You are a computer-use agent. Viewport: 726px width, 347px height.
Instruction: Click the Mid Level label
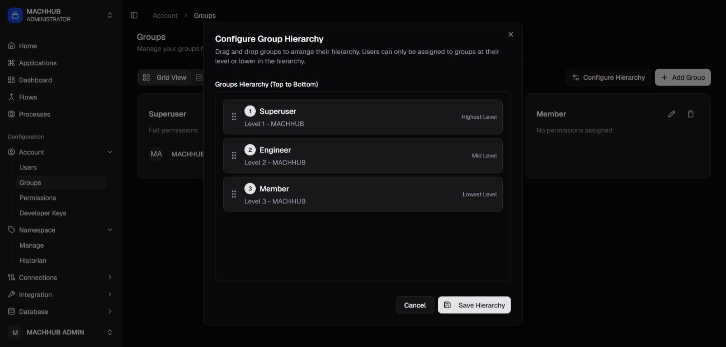484,155
